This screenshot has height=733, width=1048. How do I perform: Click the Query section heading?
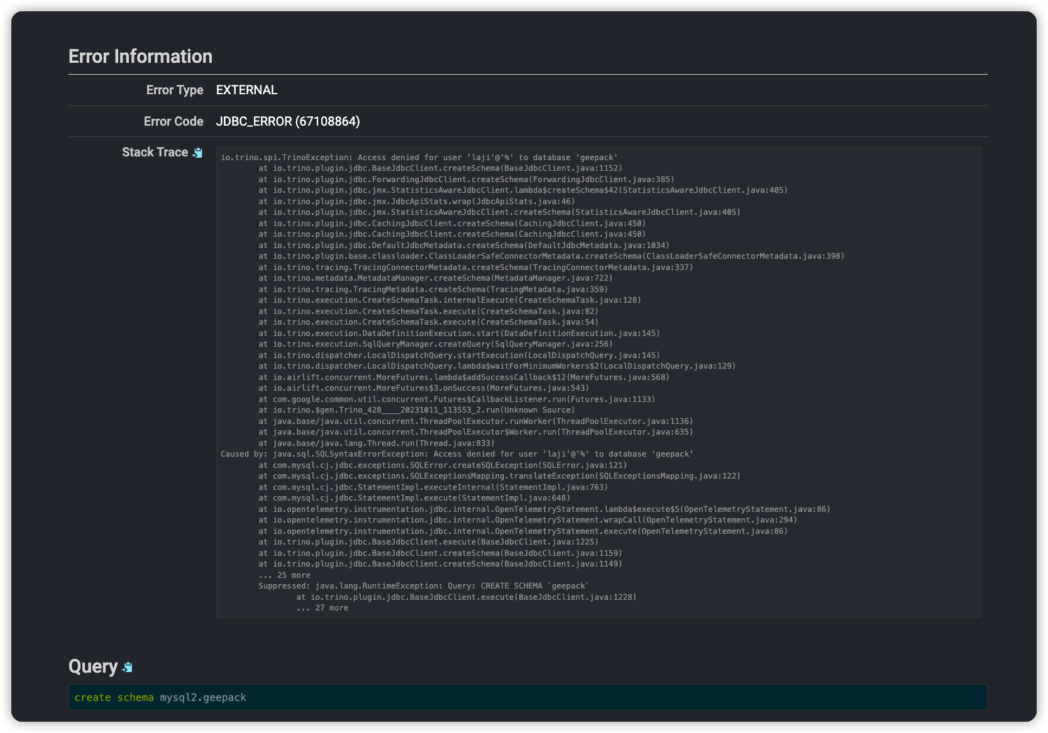(92, 666)
